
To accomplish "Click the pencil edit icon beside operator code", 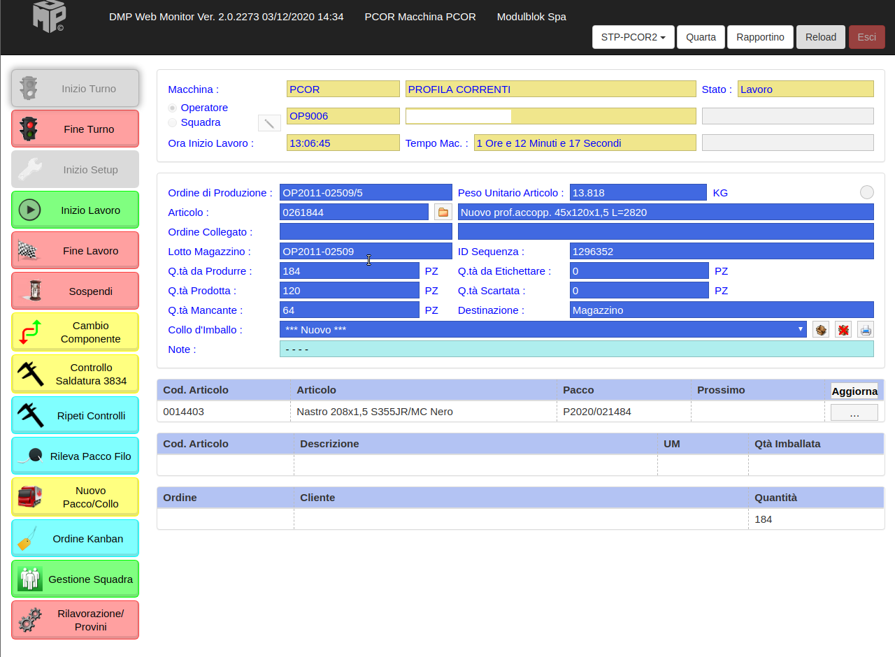I will click(269, 124).
